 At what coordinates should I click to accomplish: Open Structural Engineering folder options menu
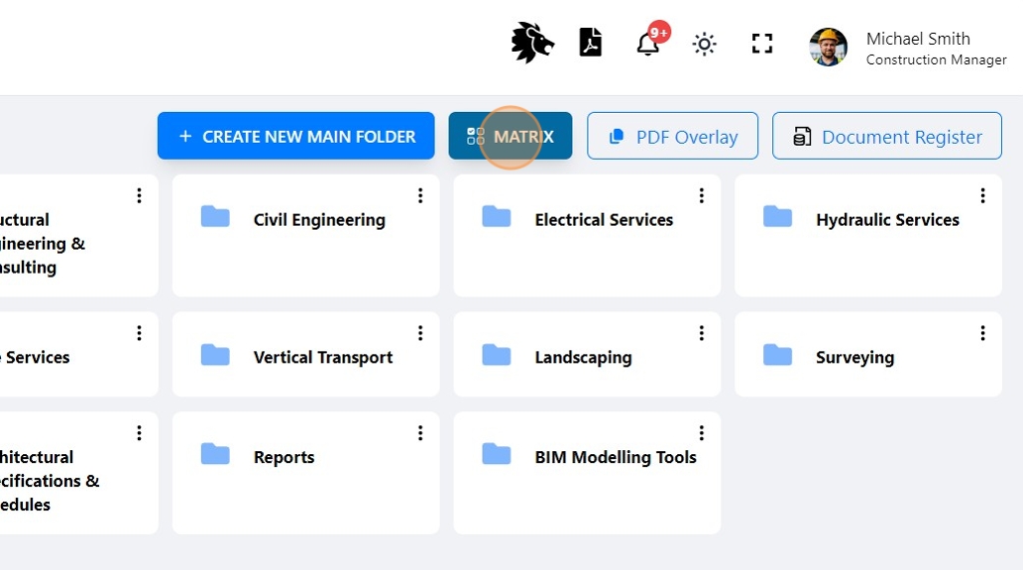tap(139, 195)
